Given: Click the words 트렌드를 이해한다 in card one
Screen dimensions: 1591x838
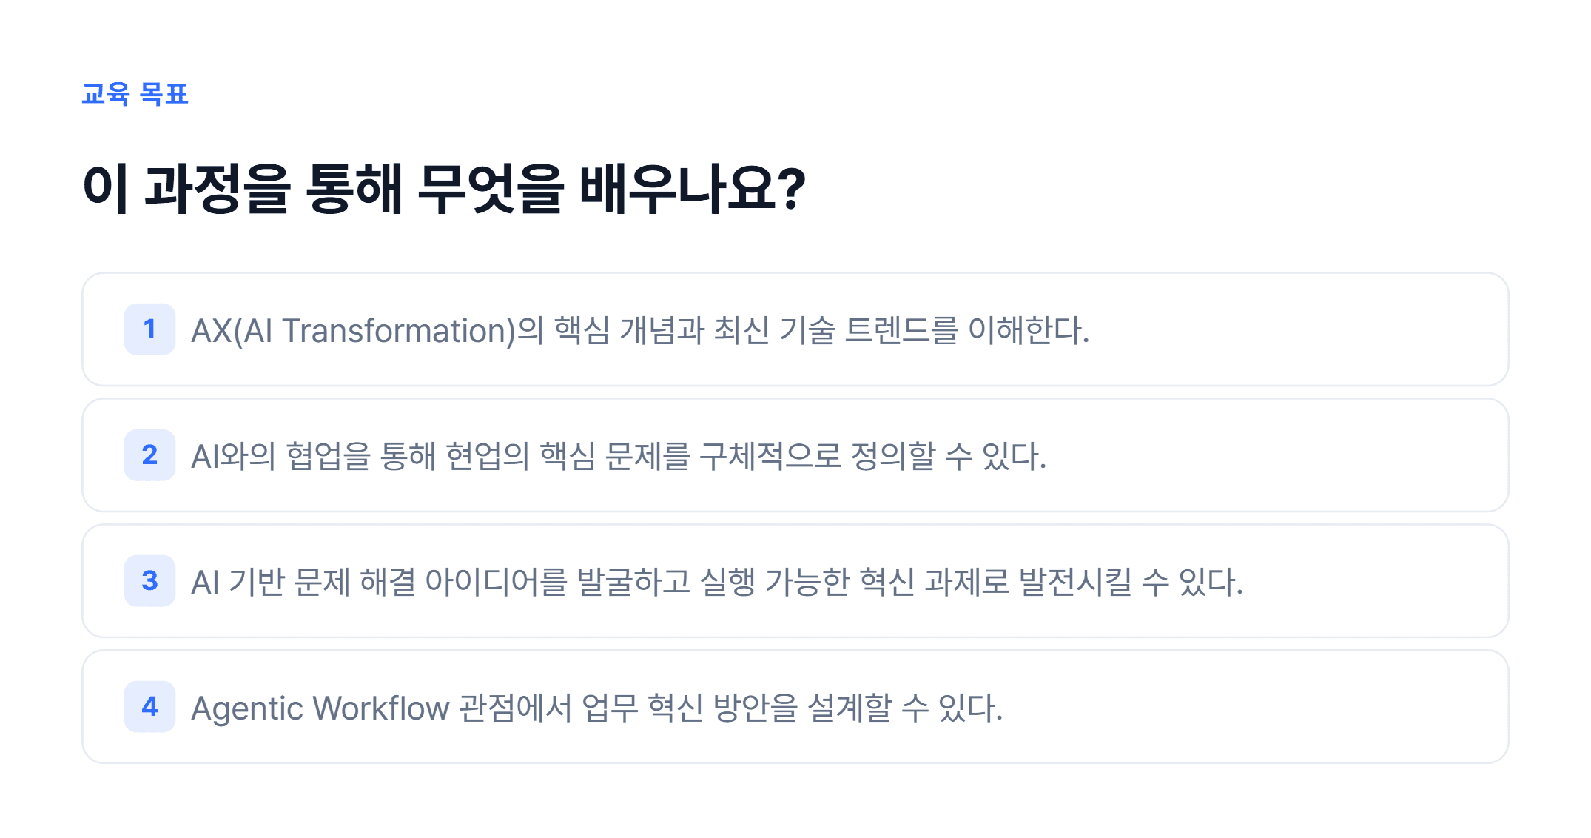Looking at the screenshot, I should point(967,330).
